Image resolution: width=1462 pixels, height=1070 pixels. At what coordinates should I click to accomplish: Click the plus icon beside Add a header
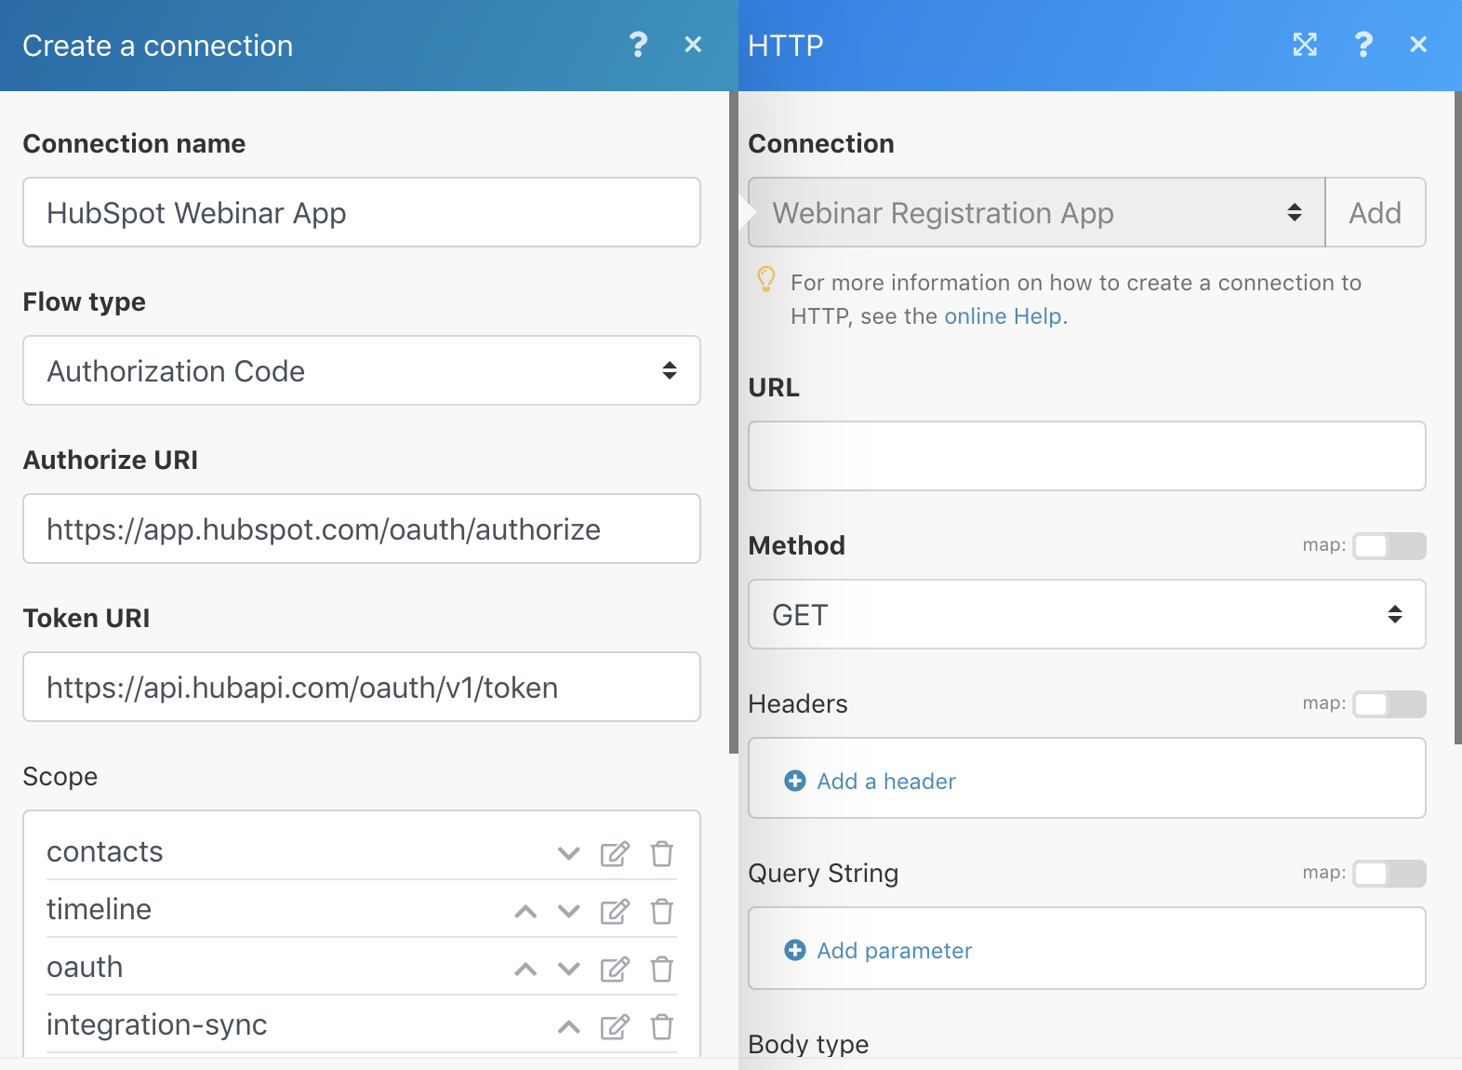point(795,781)
